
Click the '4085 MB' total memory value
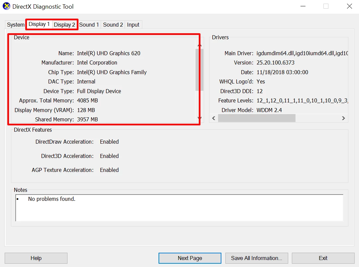(87, 101)
